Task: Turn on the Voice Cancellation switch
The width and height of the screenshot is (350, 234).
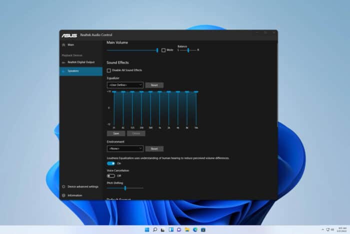Action: pos(111,176)
